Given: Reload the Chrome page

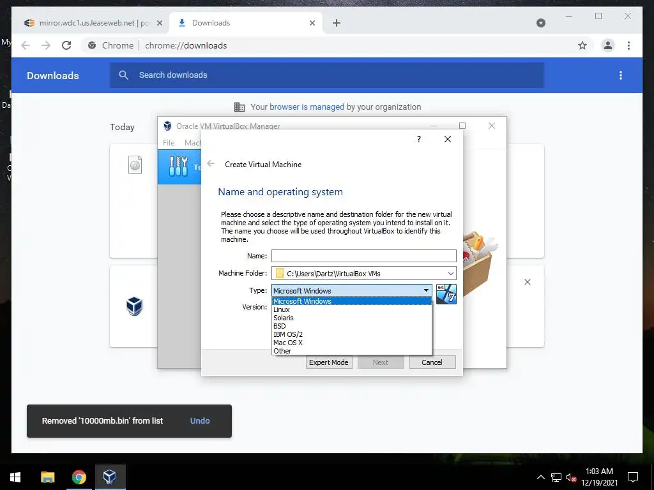Looking at the screenshot, I should [x=66, y=45].
